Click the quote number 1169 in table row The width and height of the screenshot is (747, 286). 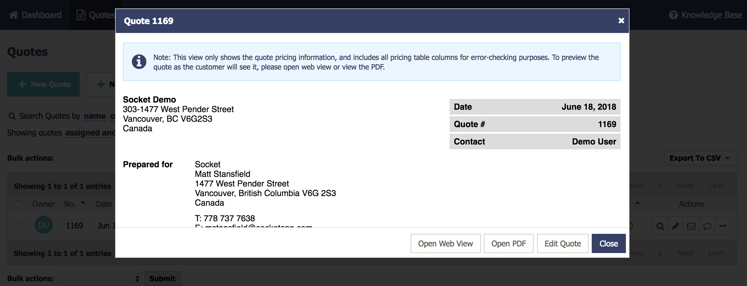[74, 226]
